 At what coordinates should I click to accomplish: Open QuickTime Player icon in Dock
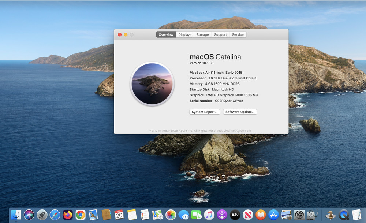[x=344, y=215]
